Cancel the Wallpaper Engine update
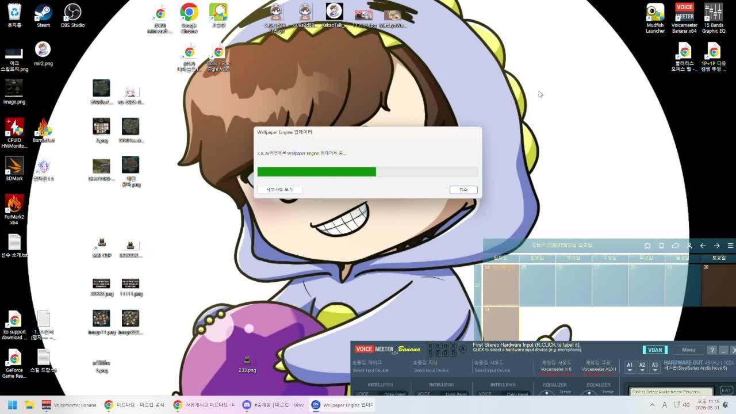 [463, 189]
